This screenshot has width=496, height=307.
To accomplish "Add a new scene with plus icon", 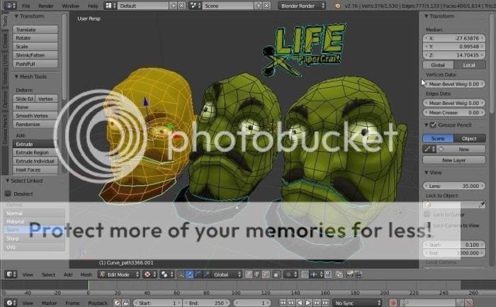I will 259,6.
